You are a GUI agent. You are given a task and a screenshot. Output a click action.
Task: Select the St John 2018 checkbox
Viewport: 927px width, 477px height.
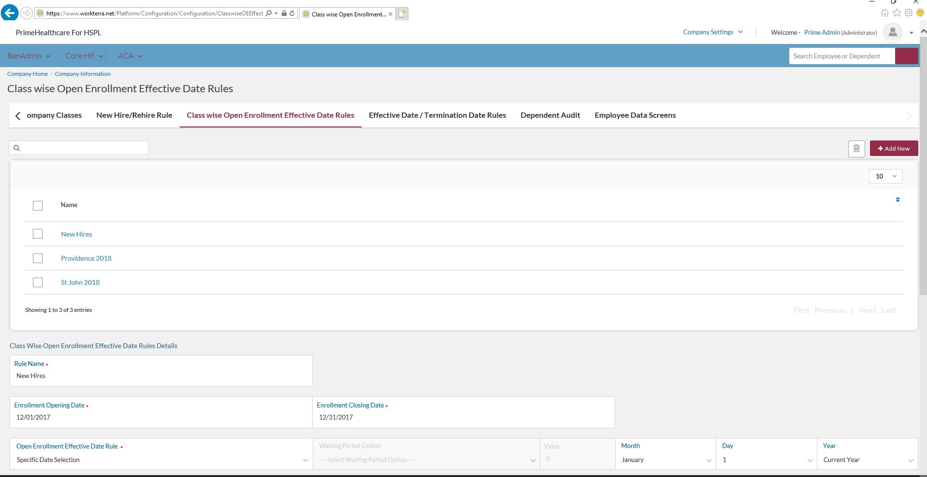(38, 282)
